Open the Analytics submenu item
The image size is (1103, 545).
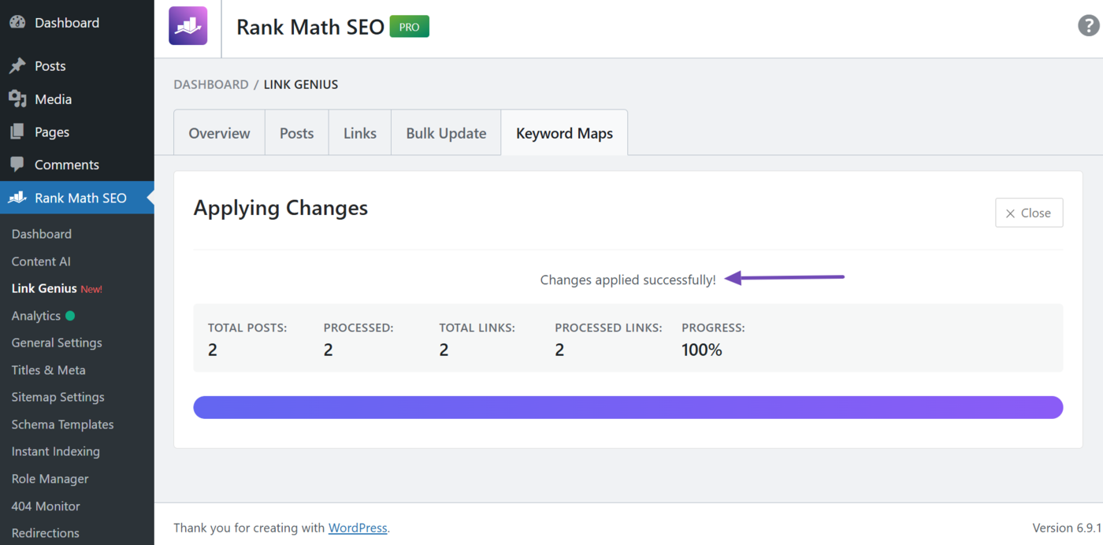coord(36,316)
